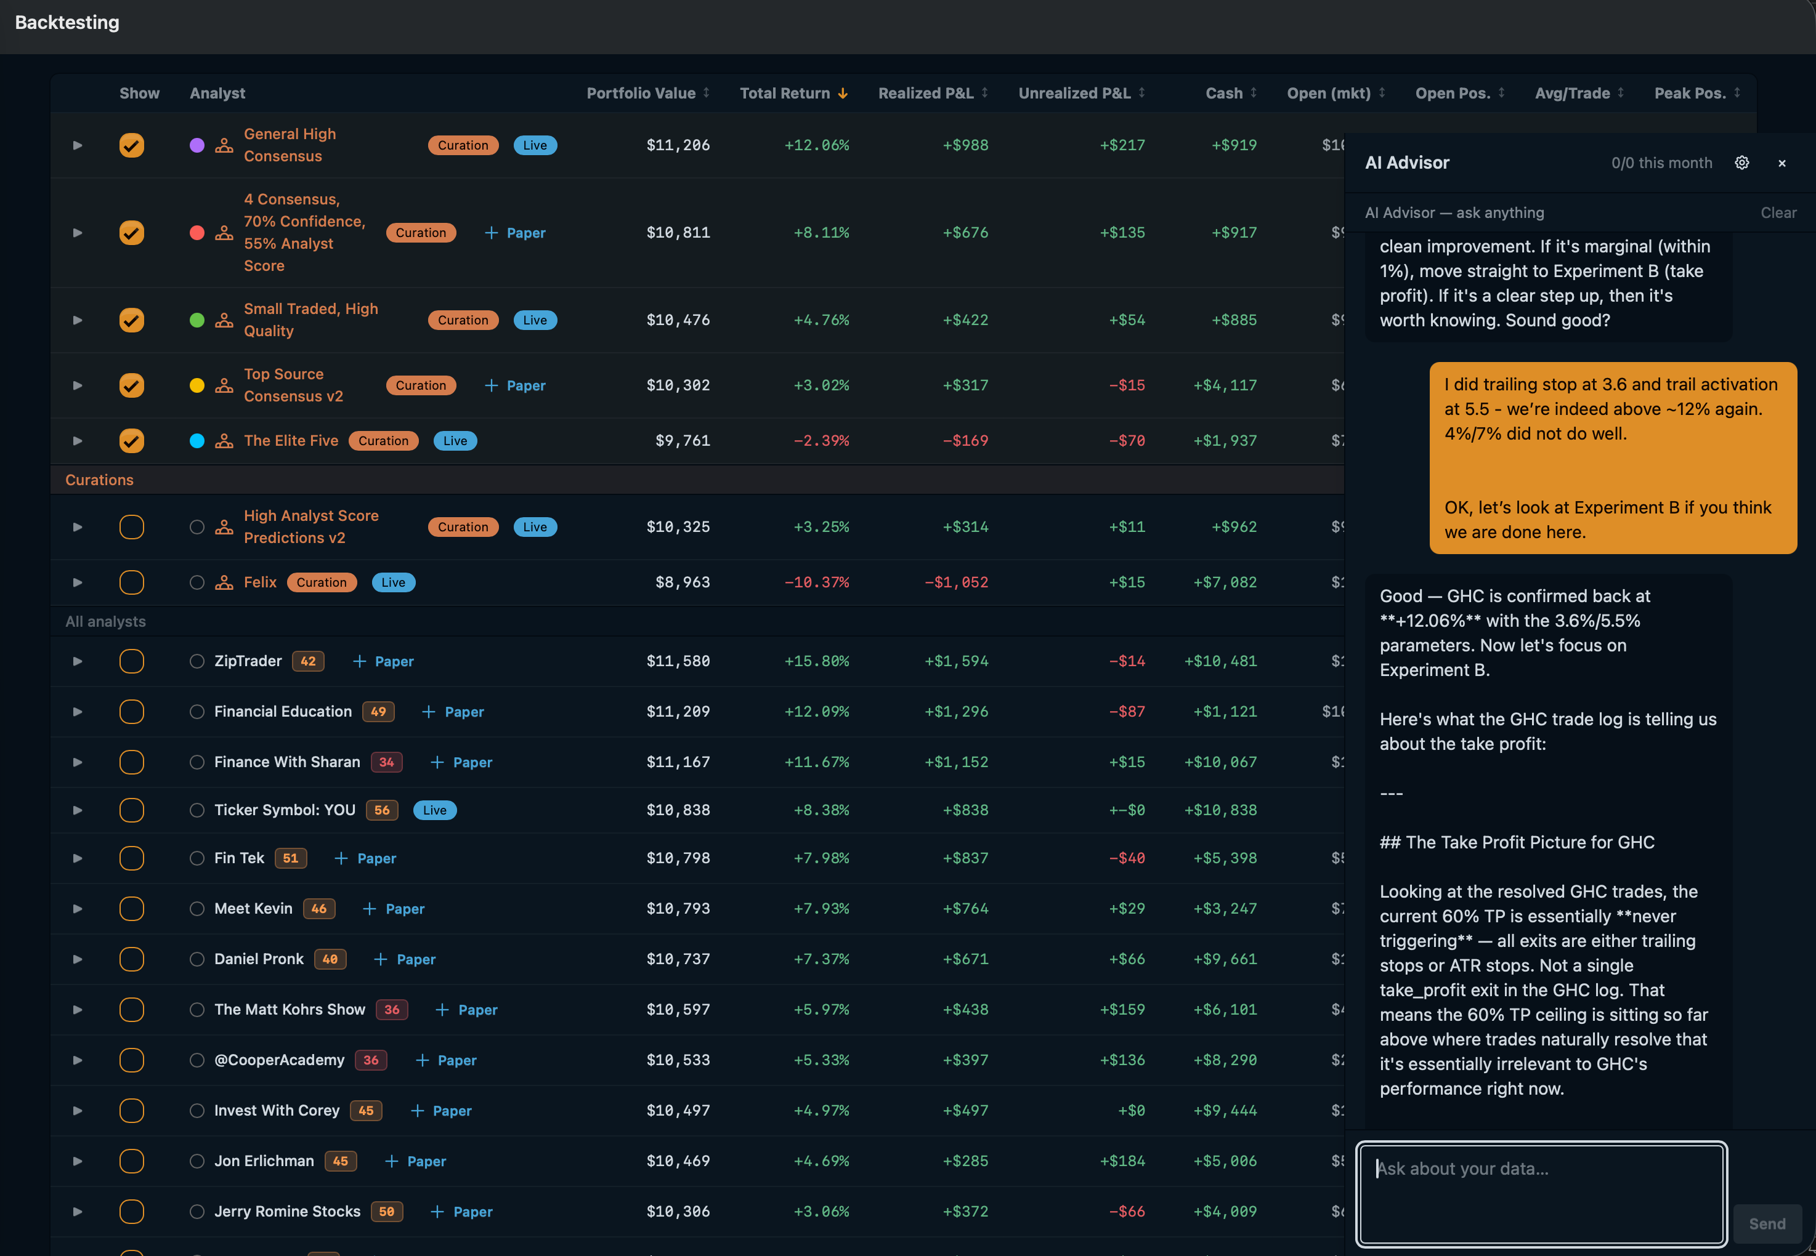
Task: Enable Show checkbox for Felix
Action: 131,582
